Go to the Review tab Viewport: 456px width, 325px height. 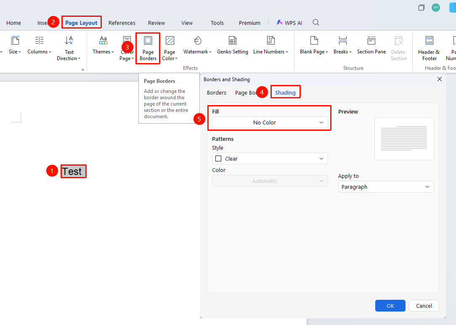(156, 23)
